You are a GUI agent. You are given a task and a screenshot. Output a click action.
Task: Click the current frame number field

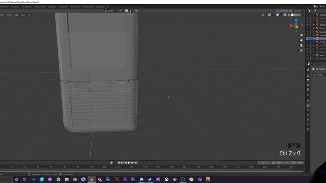coord(264,163)
